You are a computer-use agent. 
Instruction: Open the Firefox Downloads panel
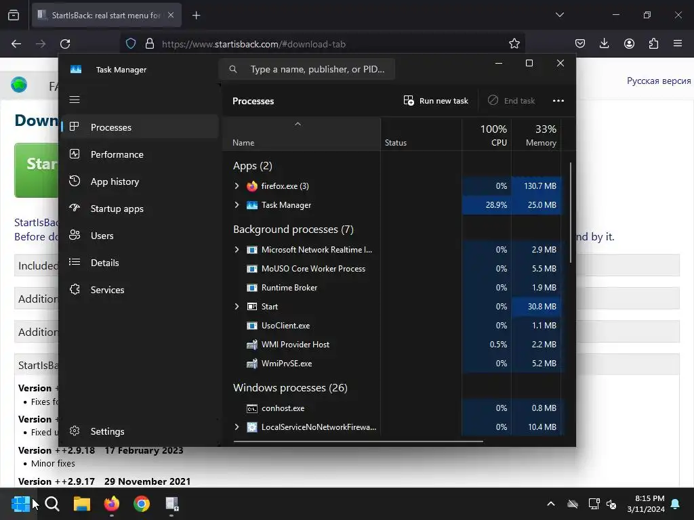[604, 43]
